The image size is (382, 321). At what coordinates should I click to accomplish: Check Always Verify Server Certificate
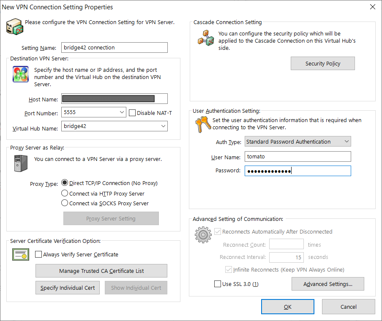(38, 254)
